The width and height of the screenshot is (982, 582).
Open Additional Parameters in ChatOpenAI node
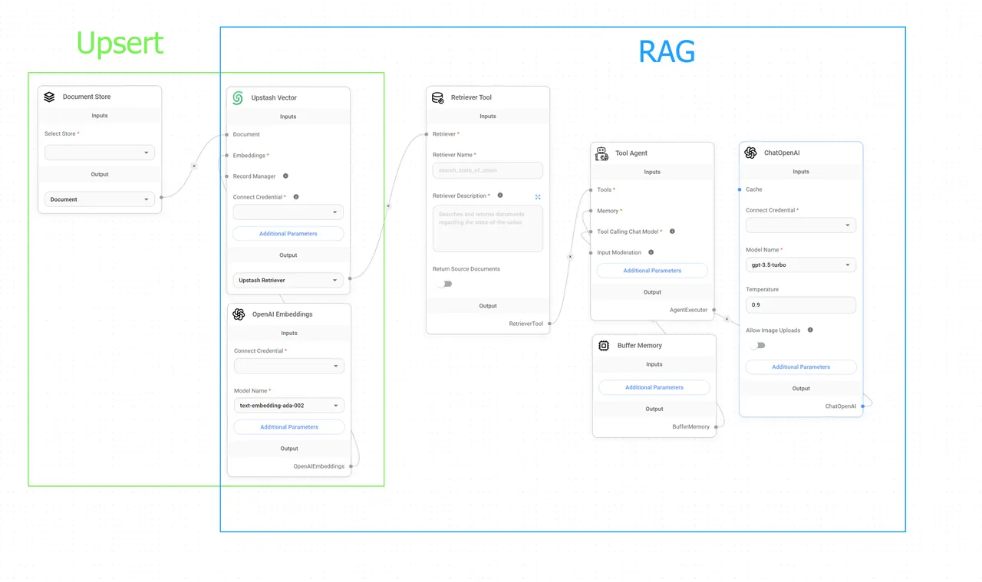pyautogui.click(x=801, y=367)
